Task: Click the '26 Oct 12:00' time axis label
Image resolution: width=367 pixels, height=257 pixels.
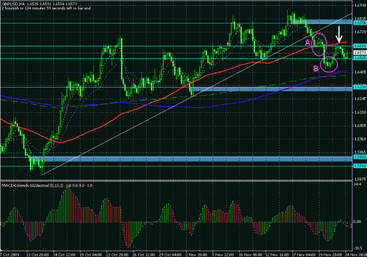Action: pos(144,255)
